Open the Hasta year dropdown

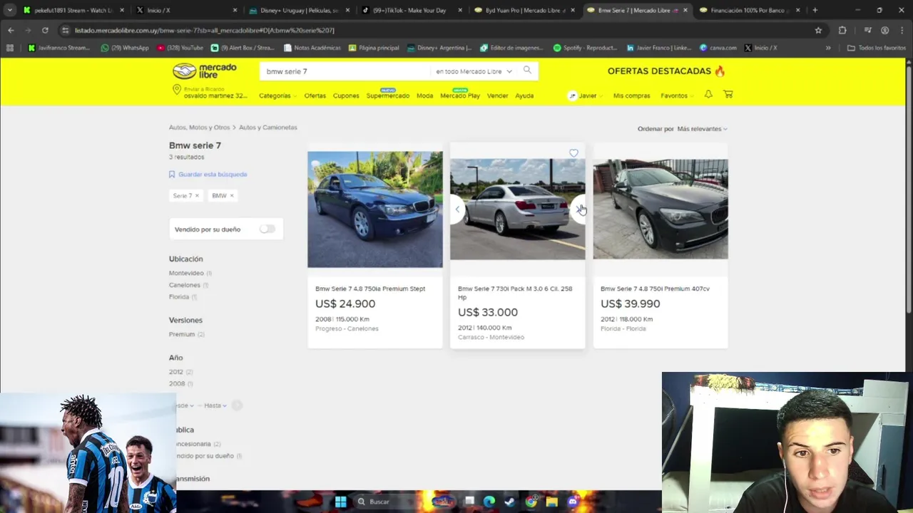[x=215, y=405]
